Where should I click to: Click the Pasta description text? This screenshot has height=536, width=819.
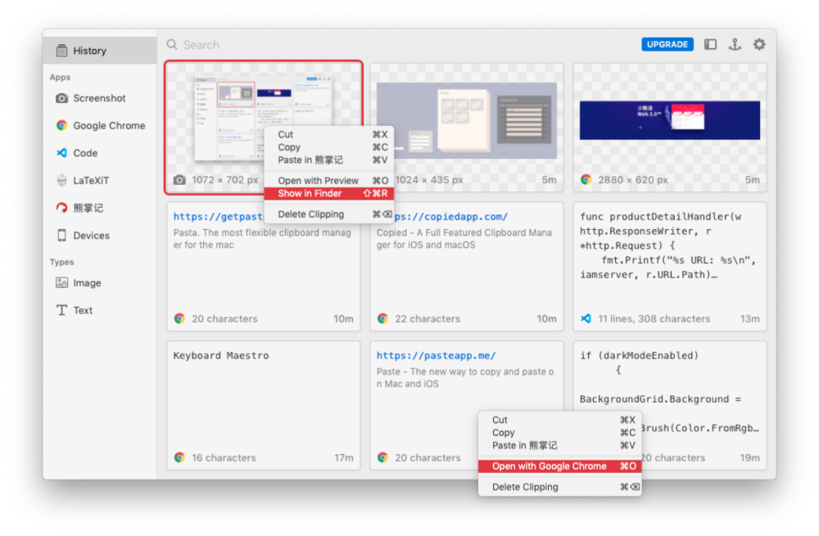pyautogui.click(x=262, y=238)
